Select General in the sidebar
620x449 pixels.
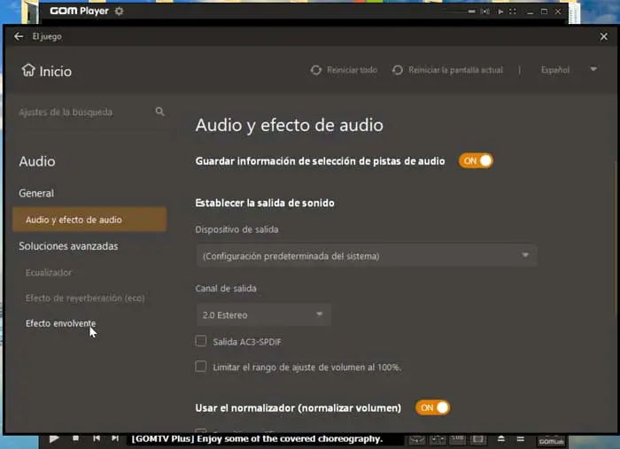click(x=36, y=193)
